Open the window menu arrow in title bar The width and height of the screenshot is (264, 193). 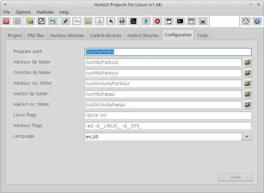[x=5, y=5]
